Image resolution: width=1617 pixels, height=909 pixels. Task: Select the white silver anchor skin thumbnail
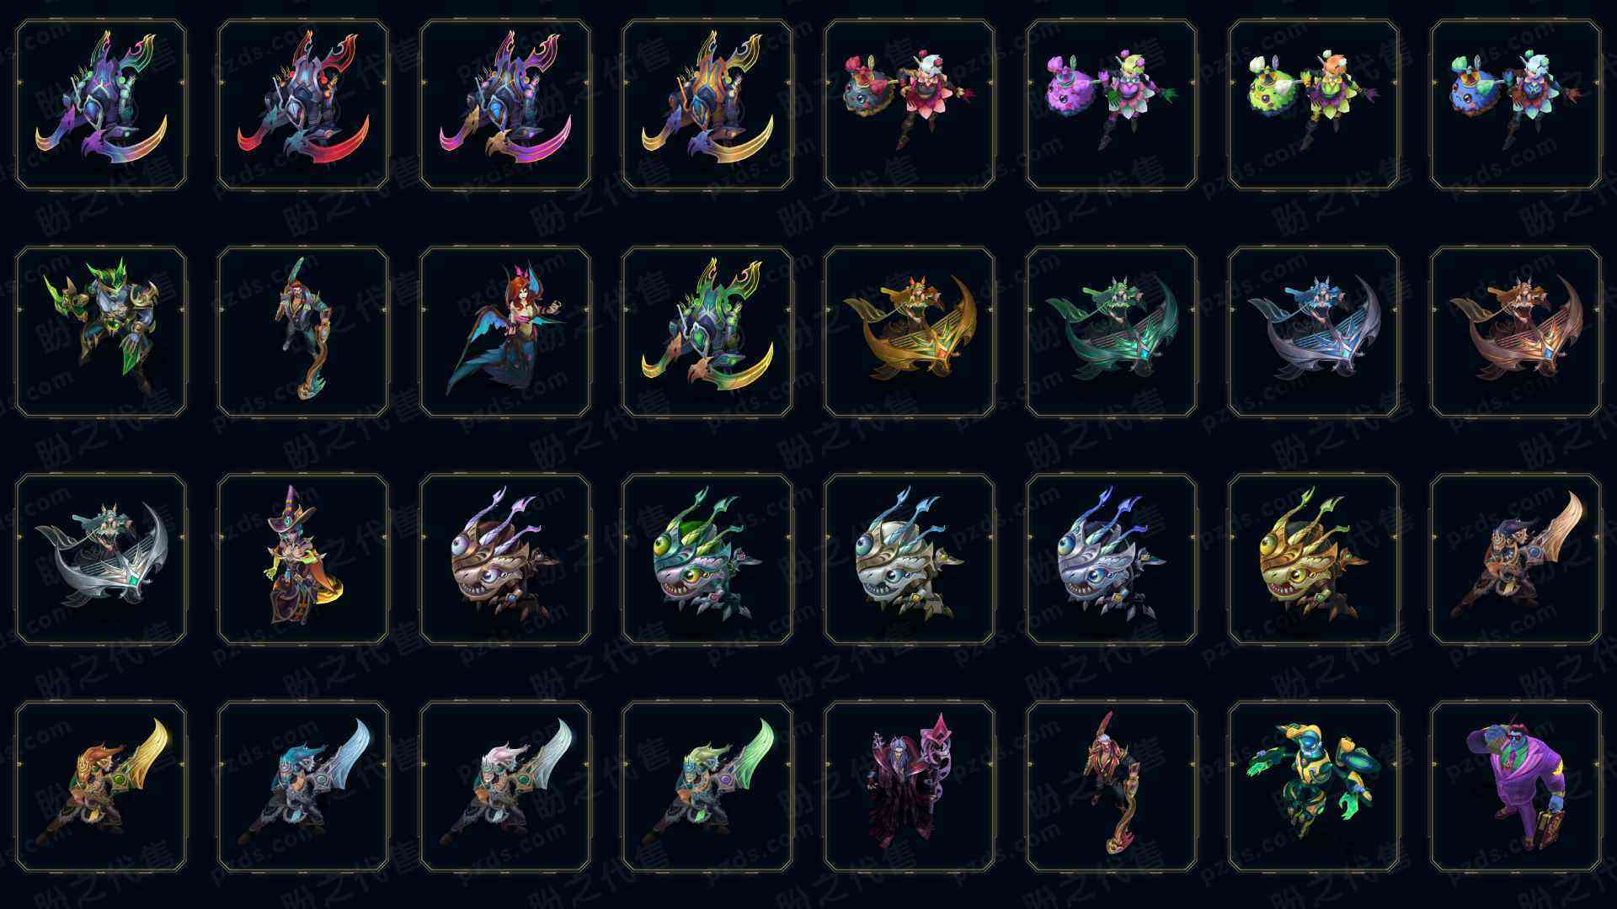click(x=101, y=559)
